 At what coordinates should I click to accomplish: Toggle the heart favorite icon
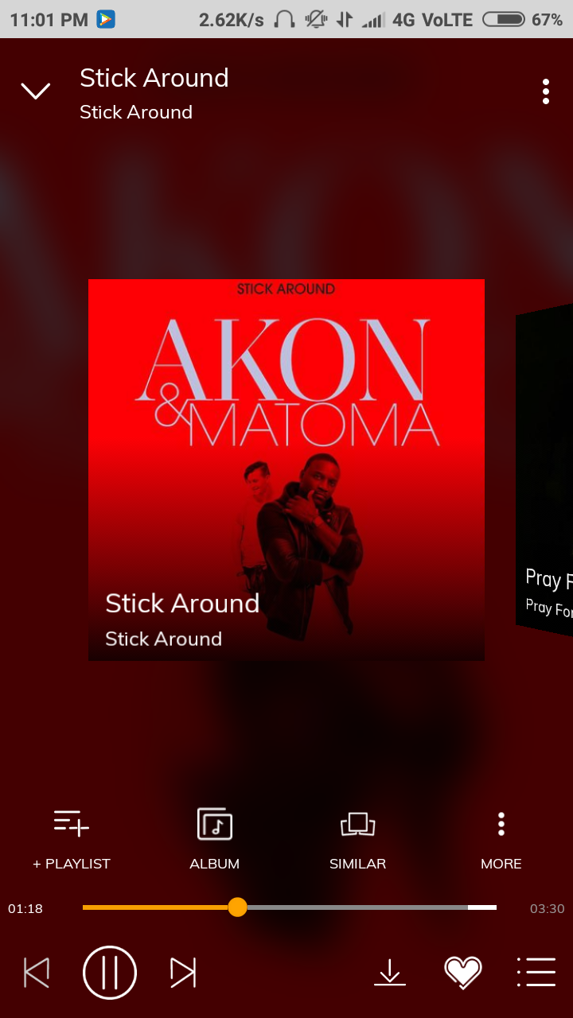point(463,973)
